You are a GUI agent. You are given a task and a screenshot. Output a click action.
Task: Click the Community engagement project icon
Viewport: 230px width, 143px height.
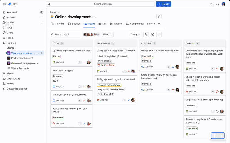9,63
